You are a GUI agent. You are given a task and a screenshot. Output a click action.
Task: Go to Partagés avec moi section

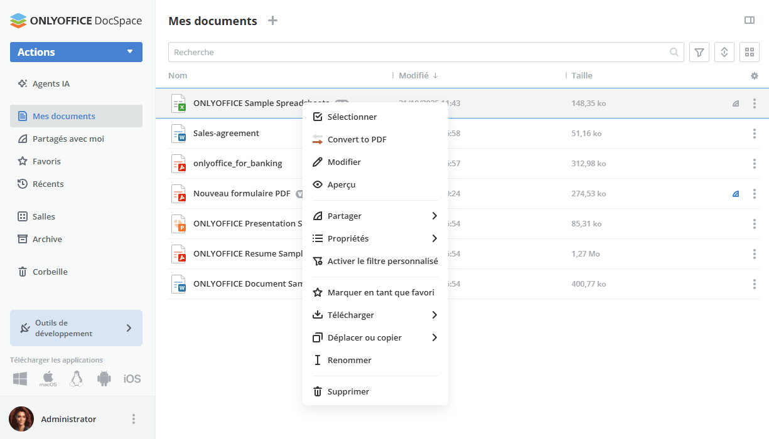pyautogui.click(x=68, y=139)
